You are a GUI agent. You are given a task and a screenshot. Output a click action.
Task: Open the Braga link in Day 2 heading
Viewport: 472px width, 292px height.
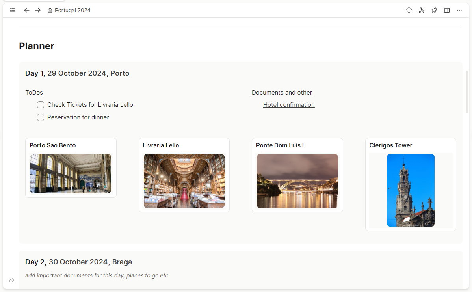pyautogui.click(x=122, y=262)
